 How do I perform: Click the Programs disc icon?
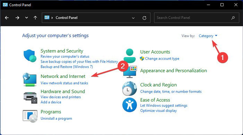[30, 116]
